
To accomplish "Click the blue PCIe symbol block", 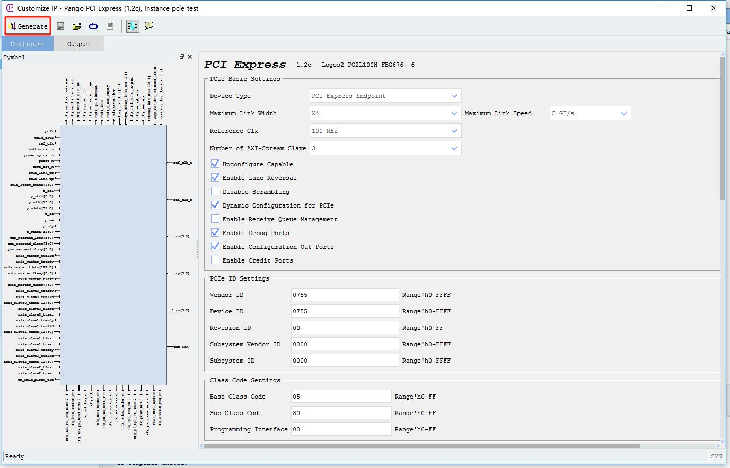I will click(113, 255).
